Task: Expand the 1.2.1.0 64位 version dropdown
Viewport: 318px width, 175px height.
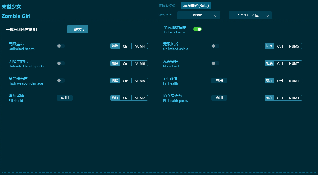Action: coord(250,15)
